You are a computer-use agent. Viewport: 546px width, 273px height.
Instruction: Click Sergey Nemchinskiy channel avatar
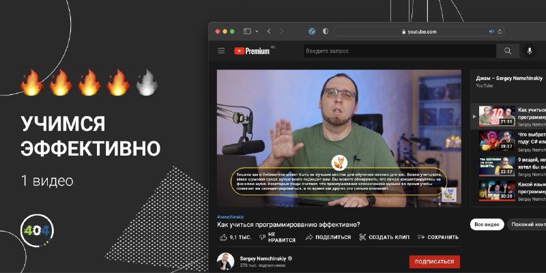click(225, 261)
